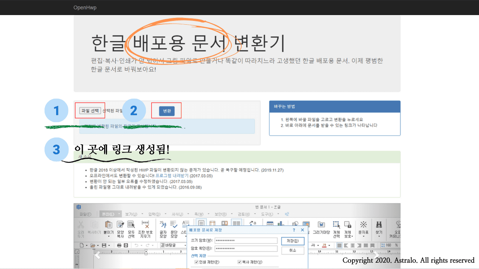Image resolution: width=479 pixels, height=269 pixels.
Task: Click the print icon in Hwp toolbar
Action: click(x=119, y=245)
